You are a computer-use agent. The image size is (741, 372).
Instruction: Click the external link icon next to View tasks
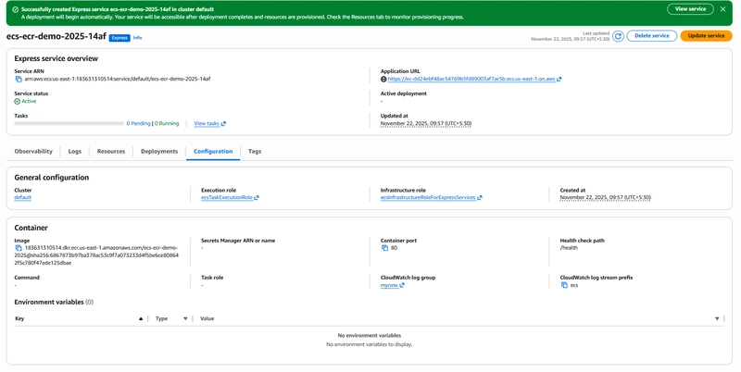point(224,123)
